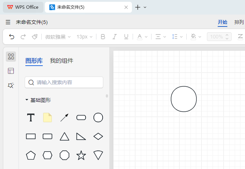Click the 100% stepper arrows
Image resolution: width=245 pixels, height=169 pixels.
[227, 37]
